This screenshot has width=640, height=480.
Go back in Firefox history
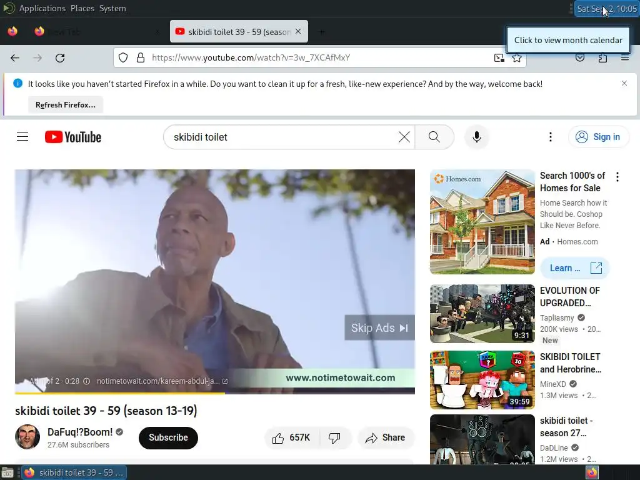[15, 58]
